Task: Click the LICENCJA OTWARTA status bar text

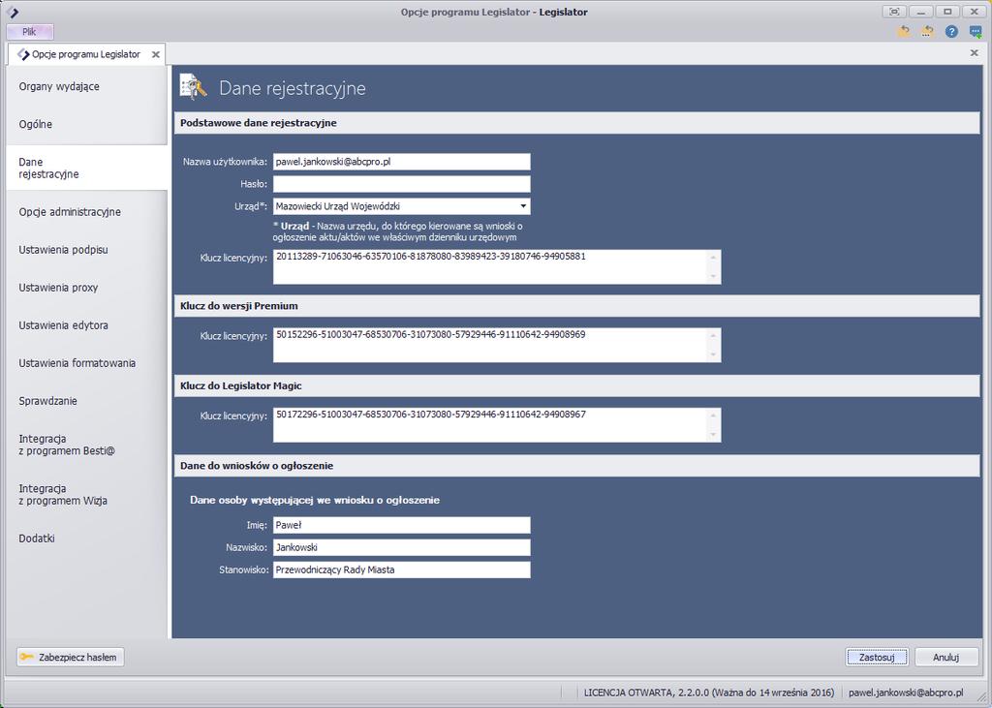Action: point(708,693)
